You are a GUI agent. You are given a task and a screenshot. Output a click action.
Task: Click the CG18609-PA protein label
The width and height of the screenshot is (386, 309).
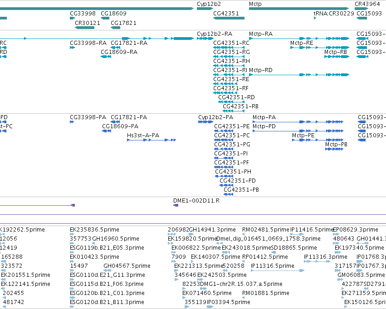pos(120,126)
